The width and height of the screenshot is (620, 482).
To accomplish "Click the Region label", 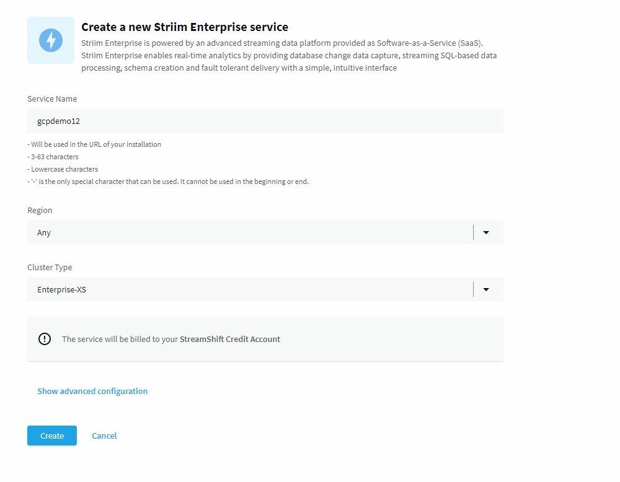I will click(x=40, y=210).
